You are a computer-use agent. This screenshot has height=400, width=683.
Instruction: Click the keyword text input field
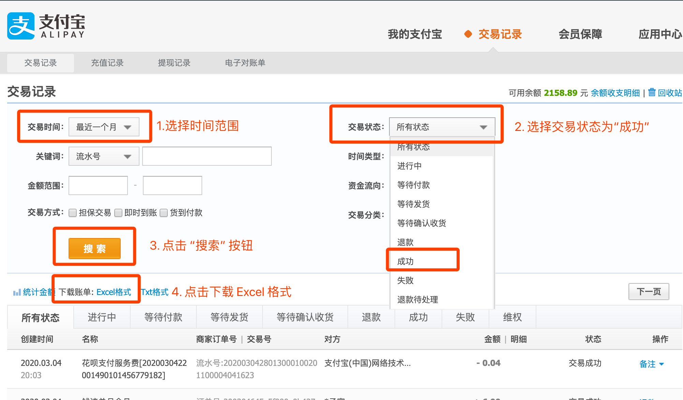coord(207,156)
